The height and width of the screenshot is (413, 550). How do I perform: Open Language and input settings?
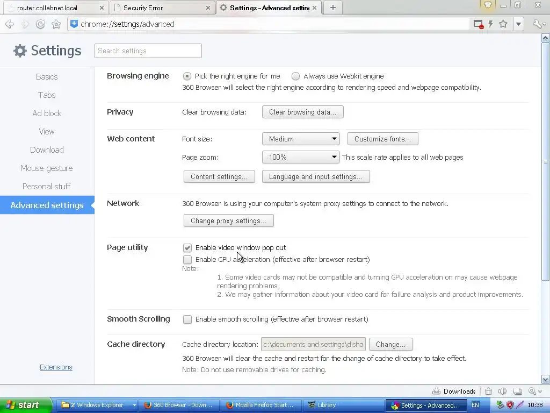(x=316, y=176)
